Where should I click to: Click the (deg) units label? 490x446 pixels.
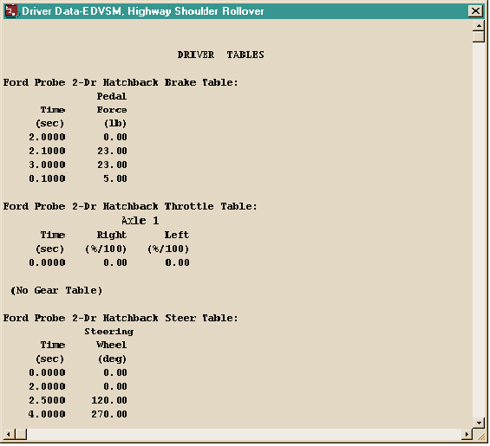pos(112,359)
